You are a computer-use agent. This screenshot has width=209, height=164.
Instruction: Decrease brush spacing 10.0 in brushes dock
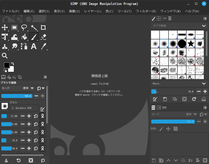pyautogui.click(x=199, y=91)
